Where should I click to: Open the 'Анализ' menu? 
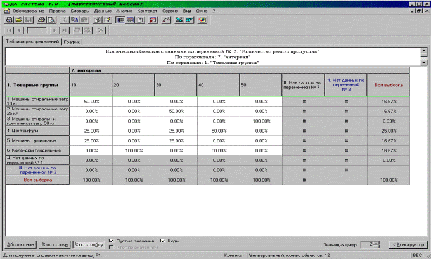pos(125,11)
